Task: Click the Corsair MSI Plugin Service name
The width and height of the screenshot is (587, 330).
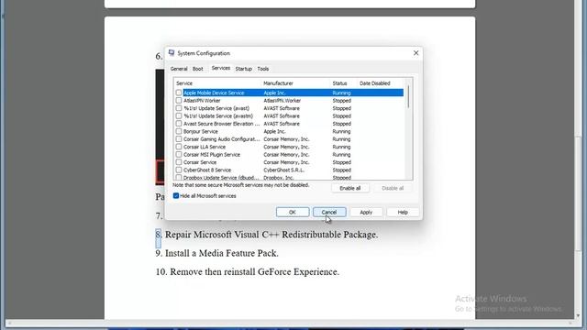Action: tap(212, 155)
